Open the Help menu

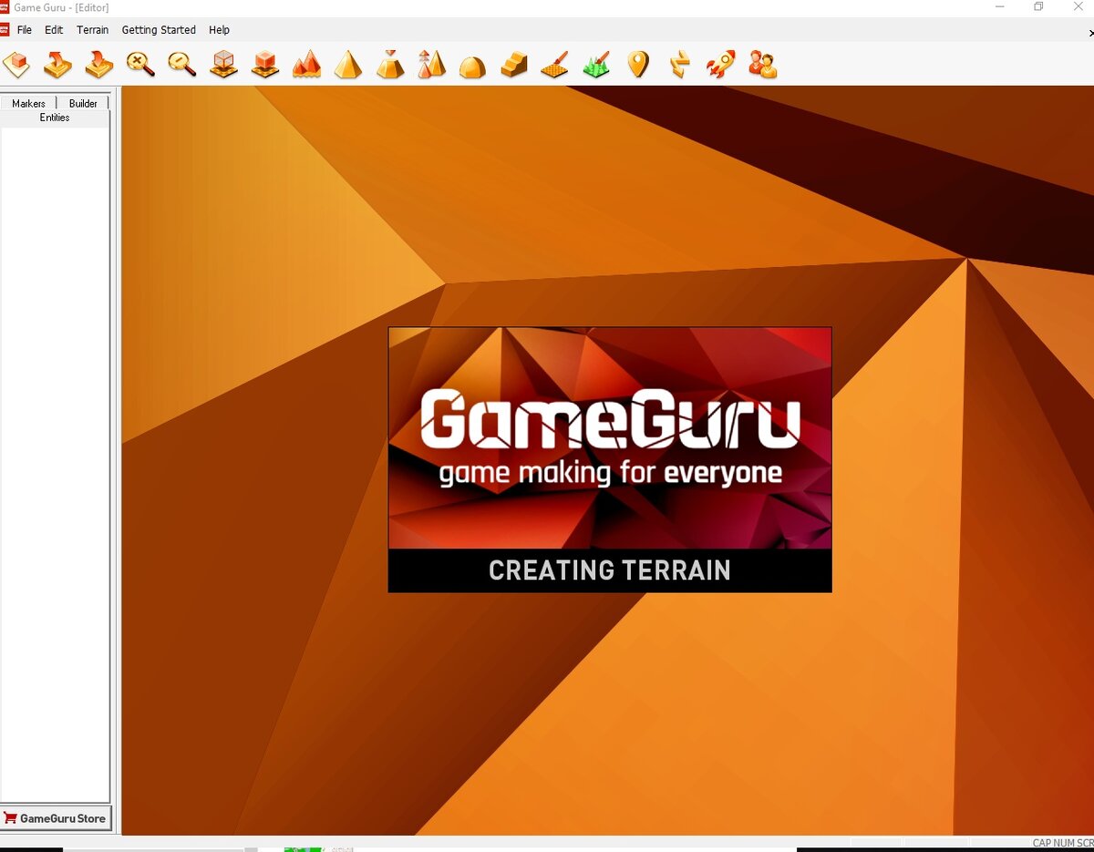(x=219, y=30)
